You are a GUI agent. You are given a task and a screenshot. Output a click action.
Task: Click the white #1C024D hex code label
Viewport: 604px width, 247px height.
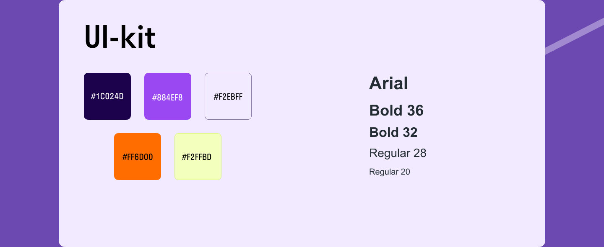(x=107, y=96)
